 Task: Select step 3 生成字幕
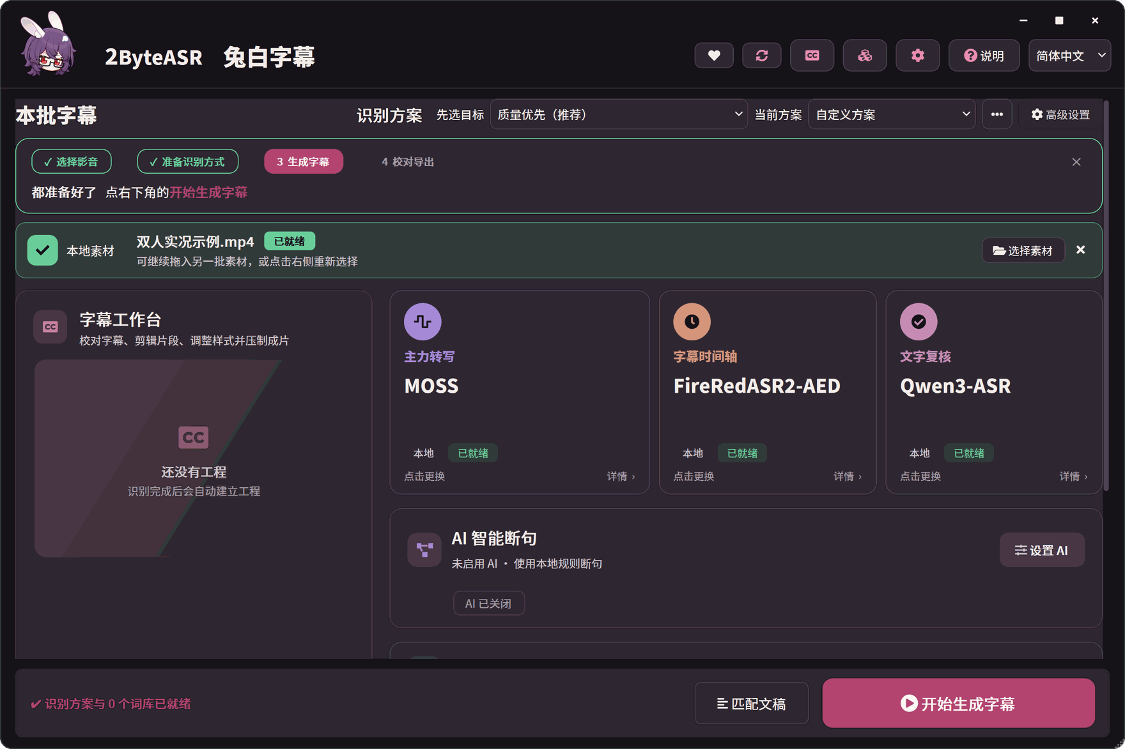point(304,162)
